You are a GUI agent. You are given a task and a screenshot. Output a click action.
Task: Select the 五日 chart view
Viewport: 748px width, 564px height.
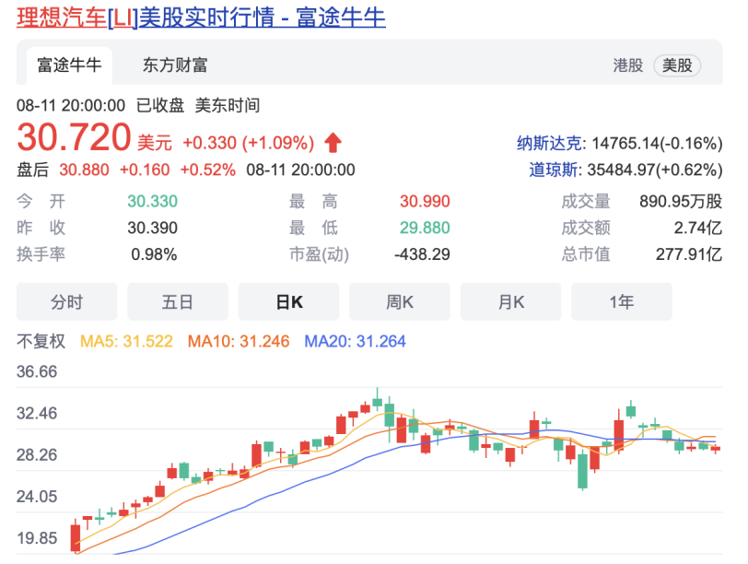[x=178, y=302]
